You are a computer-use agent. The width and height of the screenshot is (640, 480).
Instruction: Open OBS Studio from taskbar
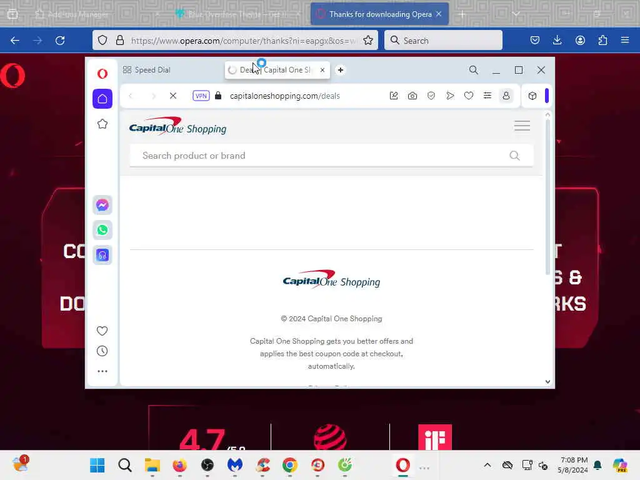[207, 465]
